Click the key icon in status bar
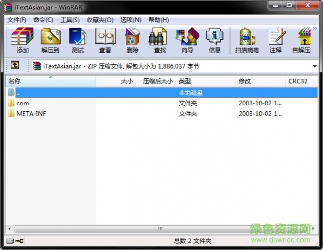323x250 pixels. point(19,241)
